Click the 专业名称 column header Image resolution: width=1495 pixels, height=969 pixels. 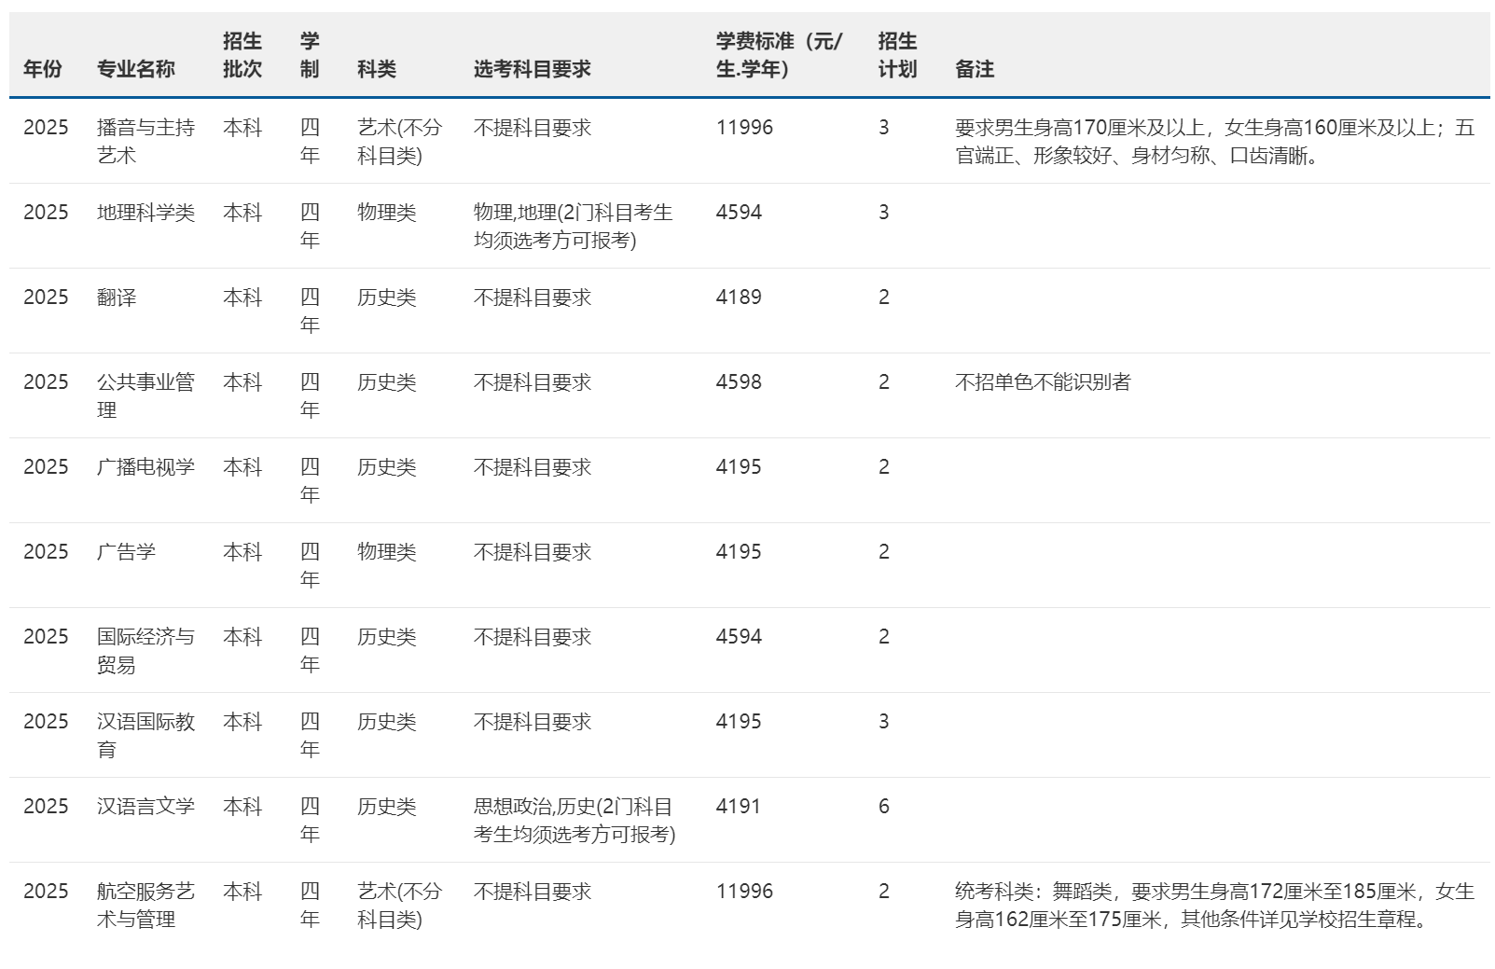[136, 69]
